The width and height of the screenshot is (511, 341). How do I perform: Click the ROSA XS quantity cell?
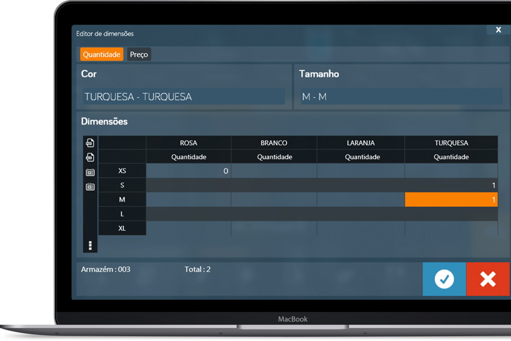[189, 171]
